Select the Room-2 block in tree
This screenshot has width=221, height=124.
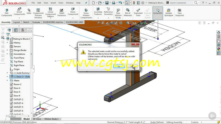pyautogui.click(x=17, y=84)
